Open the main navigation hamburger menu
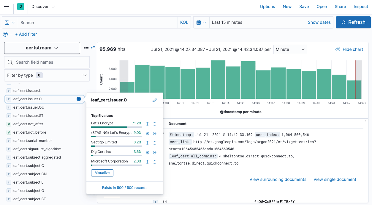Viewport: 372px width, 205px height. [x=7, y=7]
